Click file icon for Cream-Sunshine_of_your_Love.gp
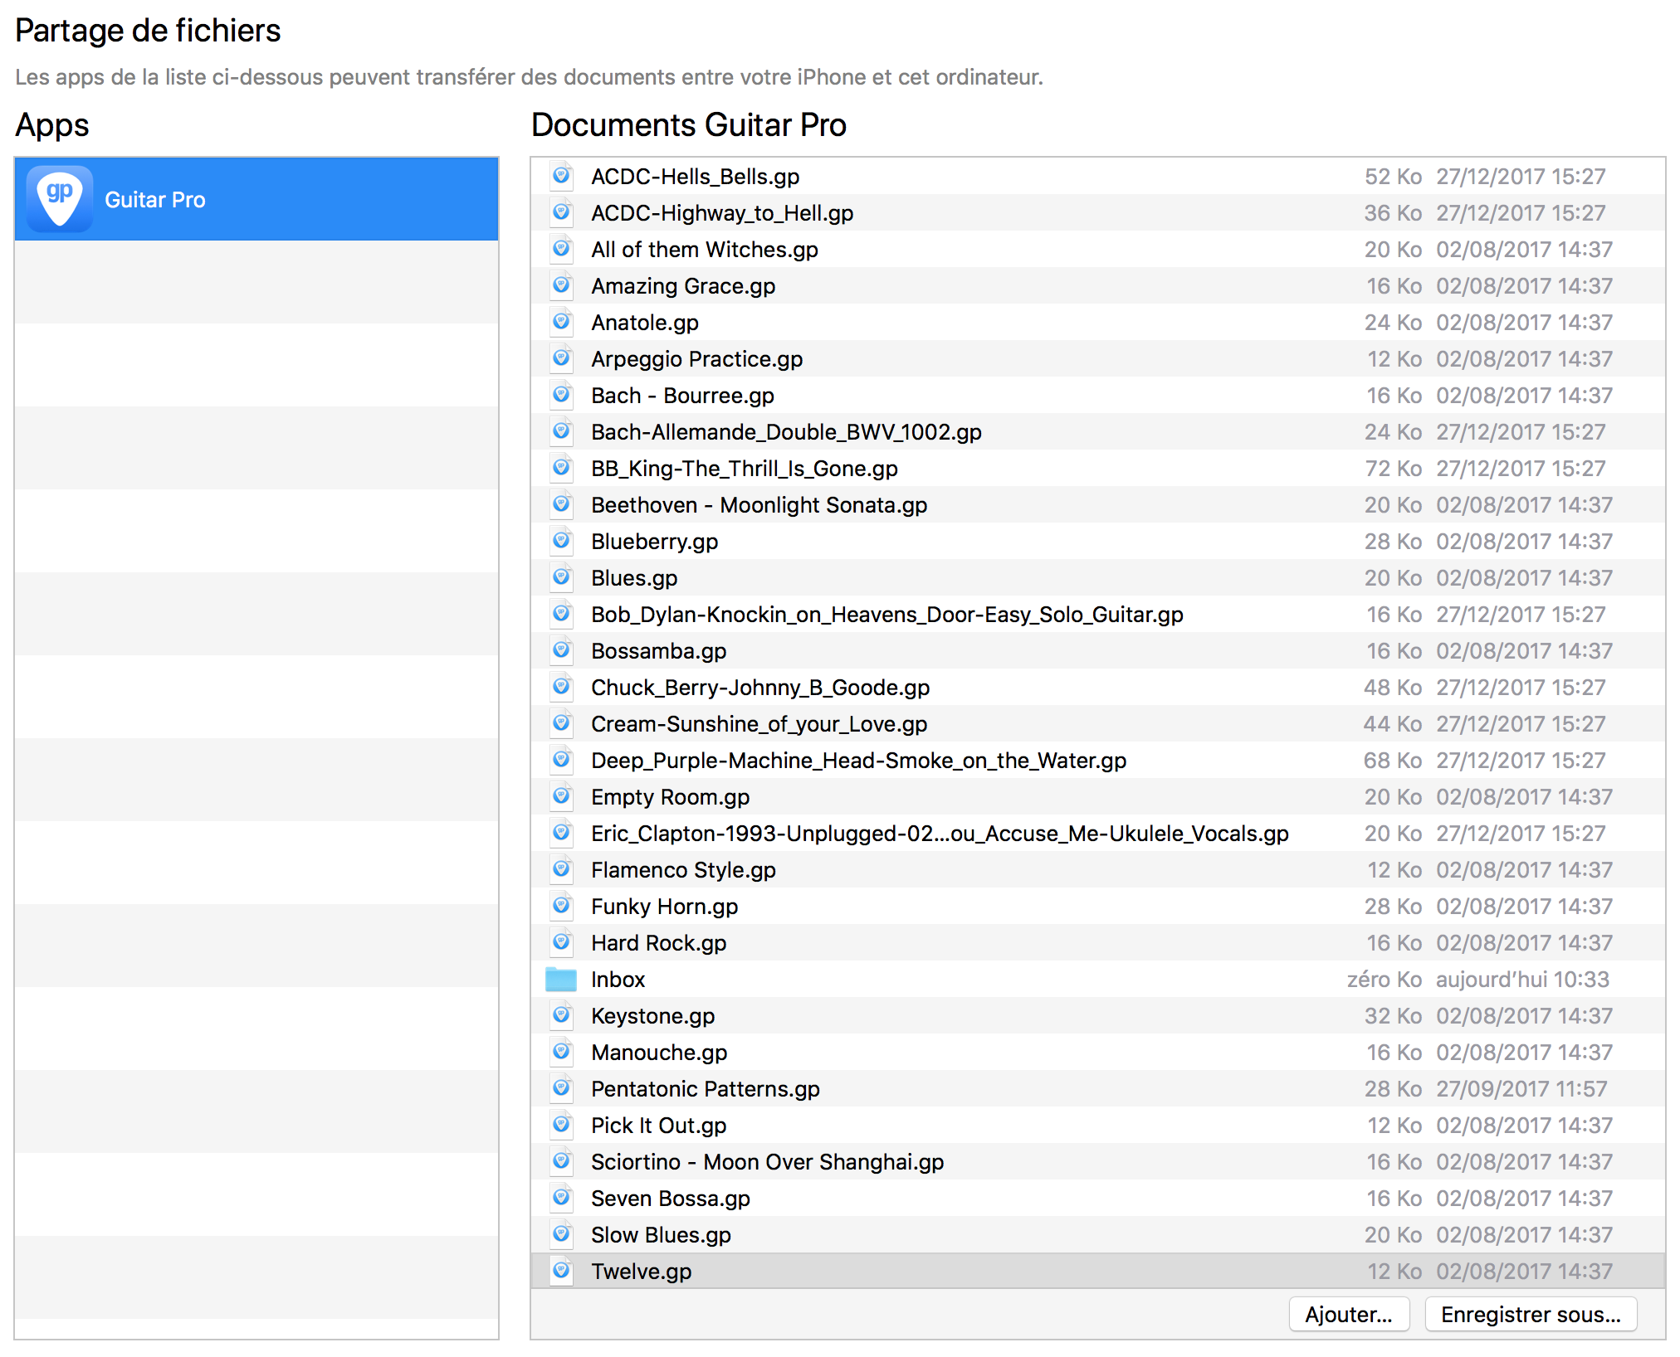 pos(562,724)
